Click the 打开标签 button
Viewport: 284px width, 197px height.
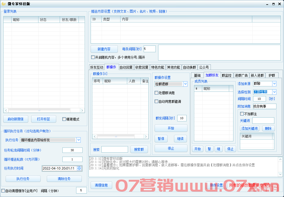(x=43, y=119)
